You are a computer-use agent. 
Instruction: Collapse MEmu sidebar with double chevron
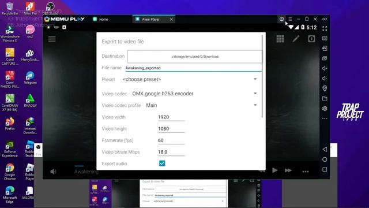tap(325, 19)
